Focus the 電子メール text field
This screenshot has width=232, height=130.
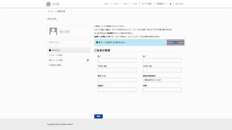coord(117,80)
